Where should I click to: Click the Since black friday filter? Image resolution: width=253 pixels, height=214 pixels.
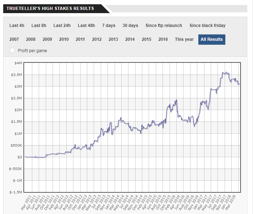pos(207,26)
